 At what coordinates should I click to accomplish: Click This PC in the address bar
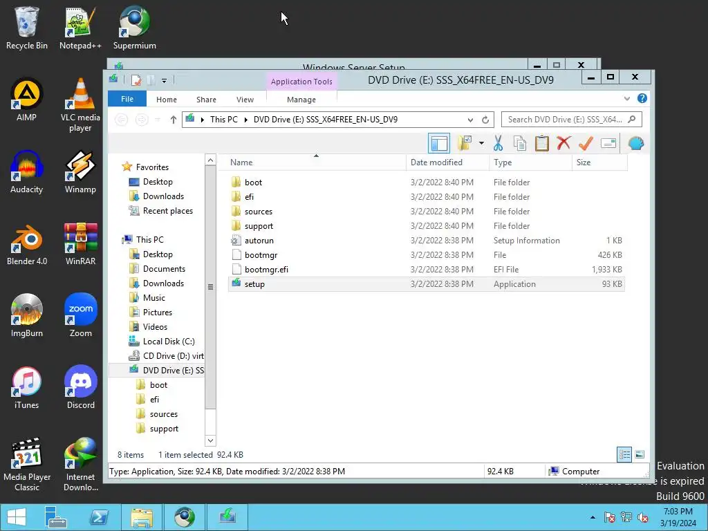(223, 120)
